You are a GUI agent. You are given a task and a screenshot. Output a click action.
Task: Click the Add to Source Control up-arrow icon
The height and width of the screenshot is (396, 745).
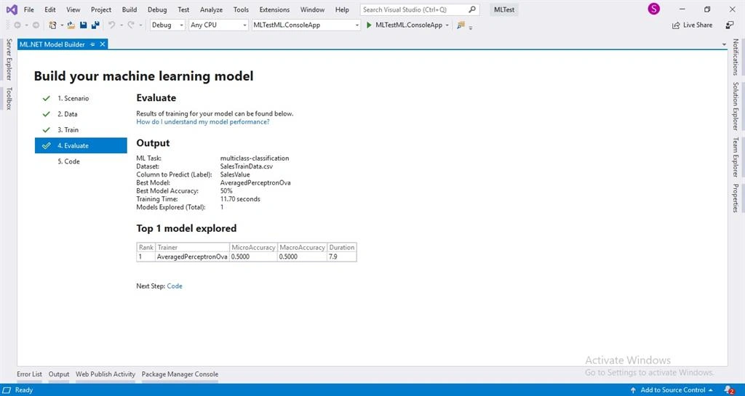click(633, 390)
